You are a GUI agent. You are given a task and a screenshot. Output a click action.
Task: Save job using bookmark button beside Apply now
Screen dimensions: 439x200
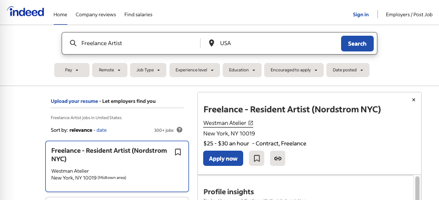(x=256, y=159)
